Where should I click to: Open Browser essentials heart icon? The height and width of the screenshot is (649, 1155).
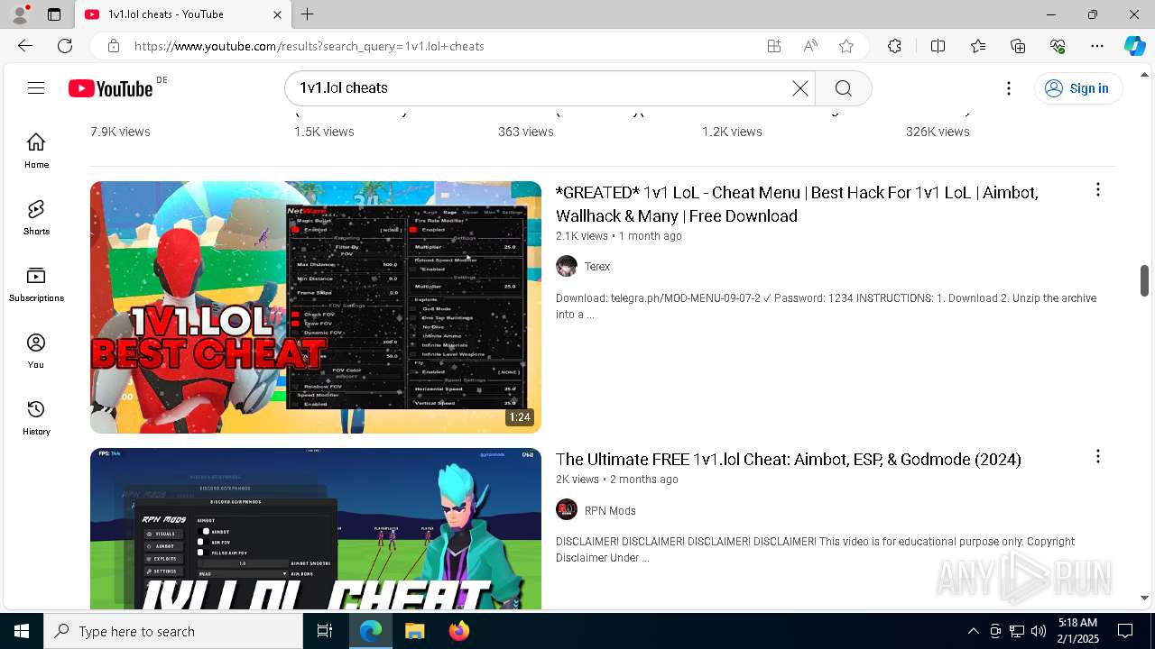tap(1058, 46)
